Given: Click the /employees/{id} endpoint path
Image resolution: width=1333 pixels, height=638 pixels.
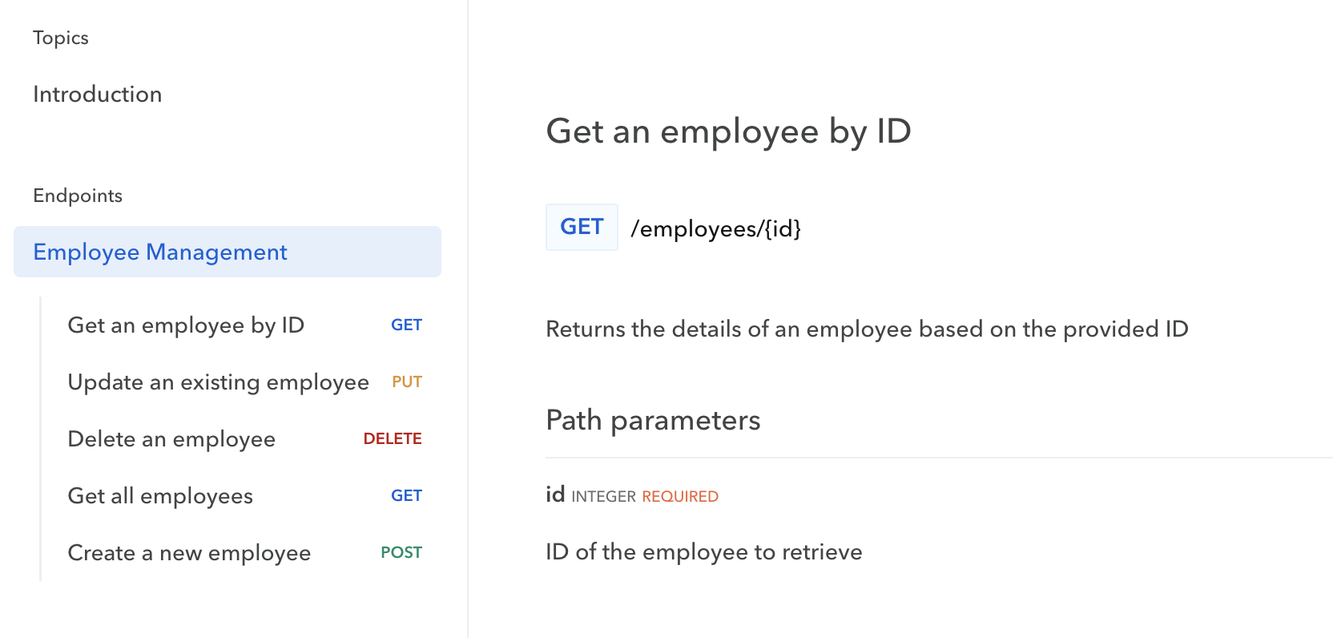Looking at the screenshot, I should pyautogui.click(x=715, y=229).
